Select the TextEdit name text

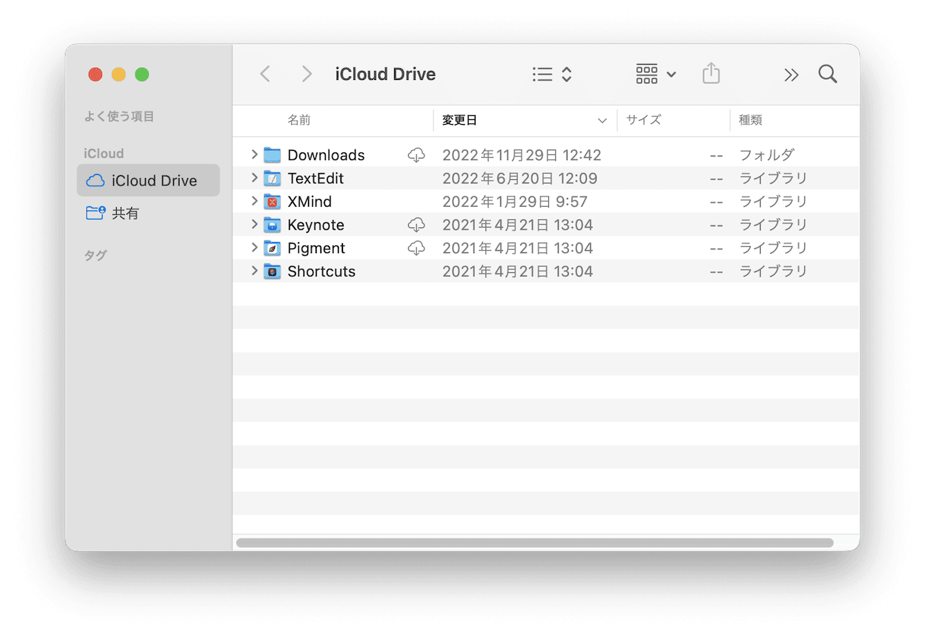click(x=315, y=179)
